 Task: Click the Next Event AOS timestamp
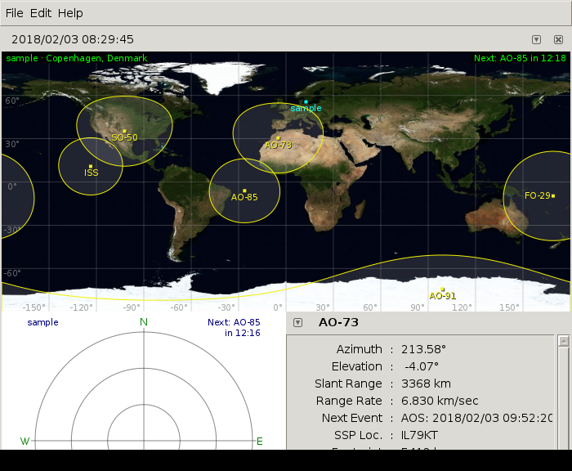476,418
